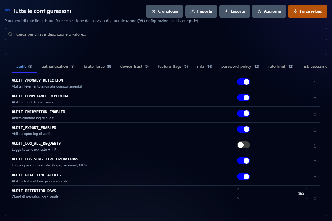Click the search magnifier icon
This screenshot has width=332, height=221.
[10, 34]
